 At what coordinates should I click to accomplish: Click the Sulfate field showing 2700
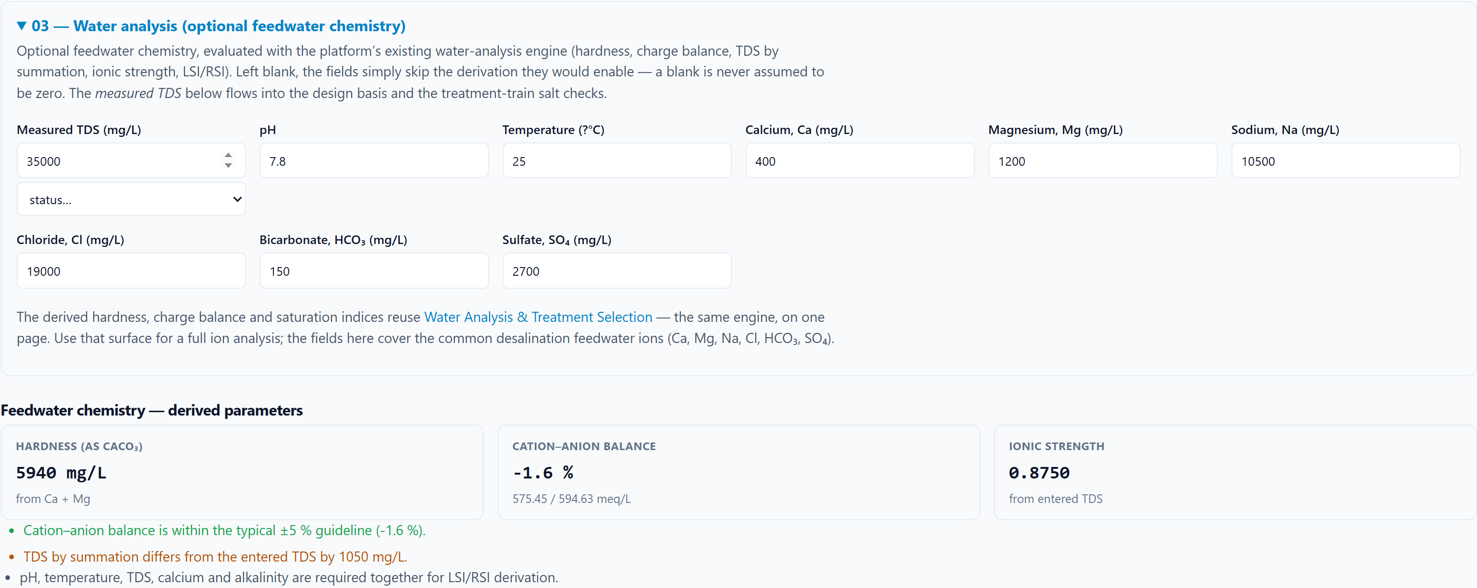617,271
